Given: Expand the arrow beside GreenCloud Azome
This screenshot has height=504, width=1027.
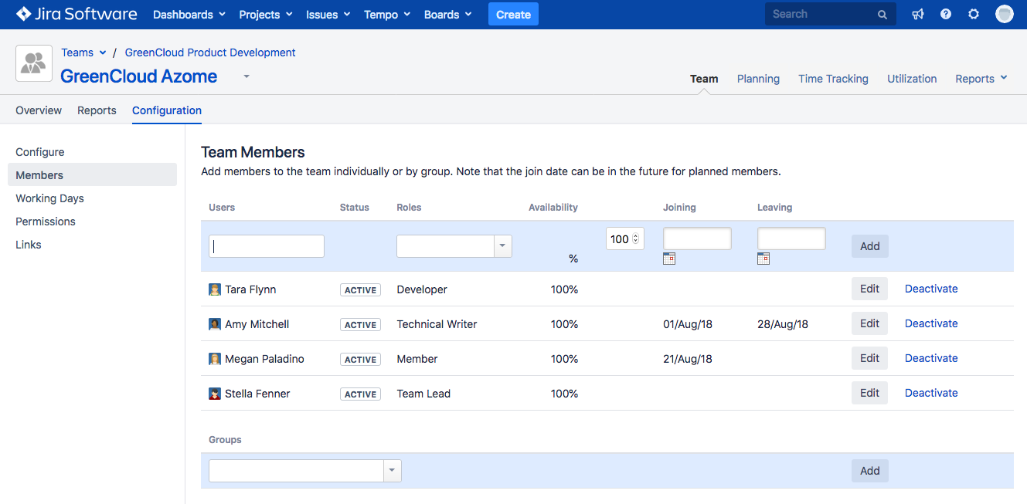Looking at the screenshot, I should click(247, 76).
